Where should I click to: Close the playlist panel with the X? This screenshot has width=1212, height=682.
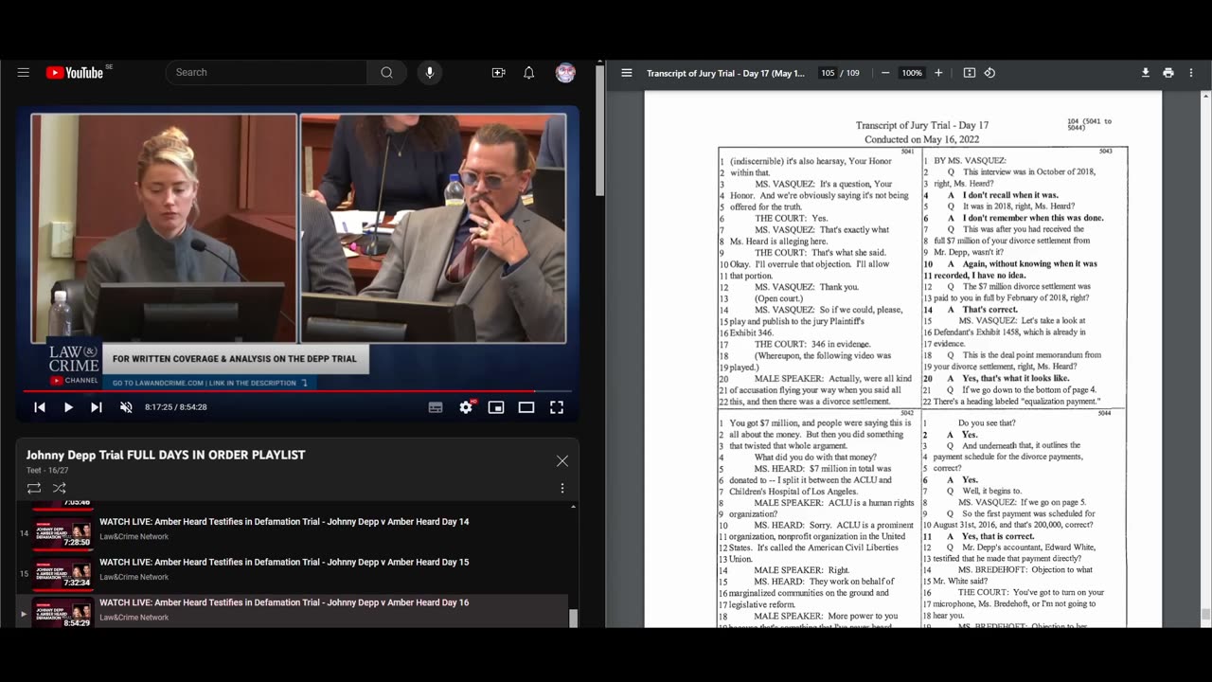coord(562,461)
